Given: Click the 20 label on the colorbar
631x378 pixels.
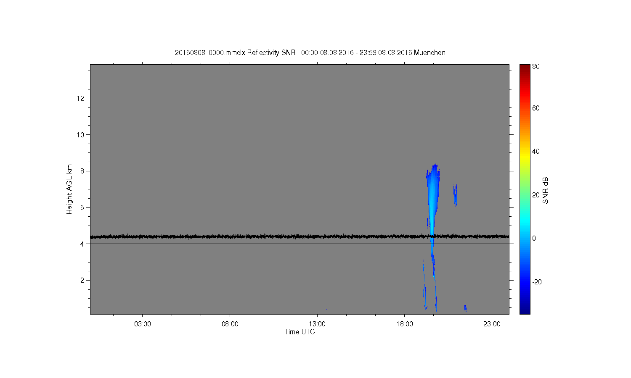Looking at the screenshot, I should click(x=536, y=195).
